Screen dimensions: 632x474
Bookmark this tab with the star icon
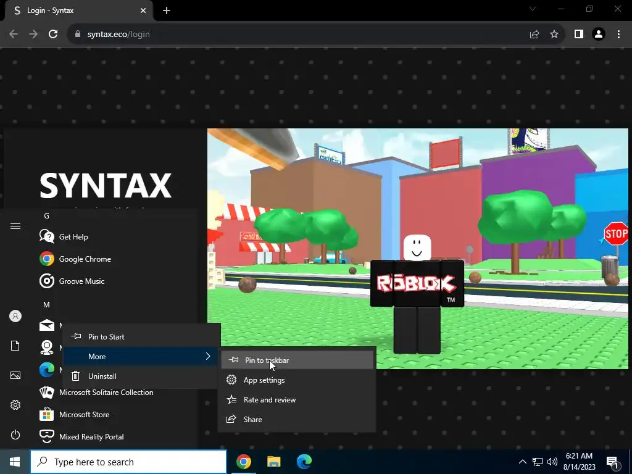pos(554,35)
